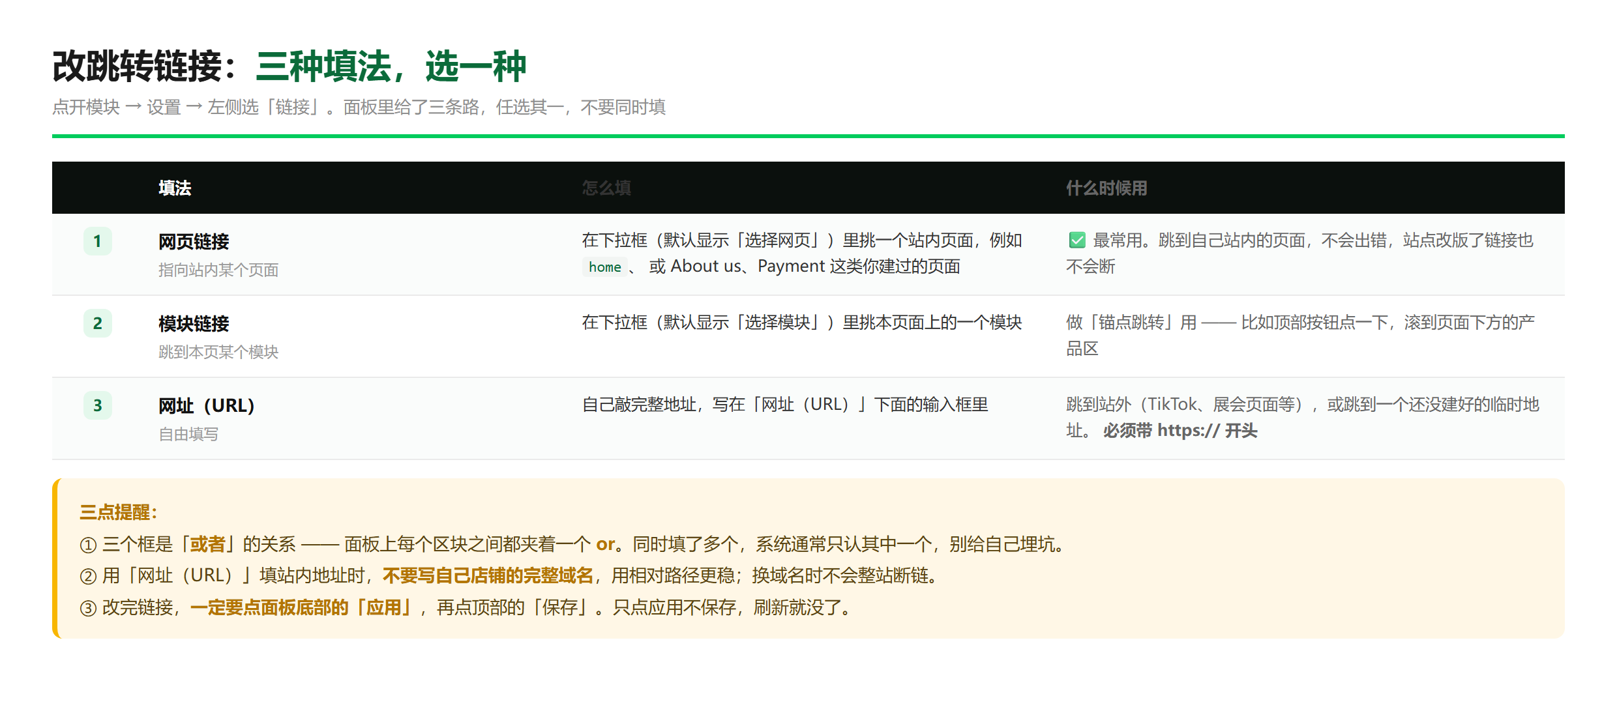Click the highlighted or word in reminder one

click(x=606, y=544)
